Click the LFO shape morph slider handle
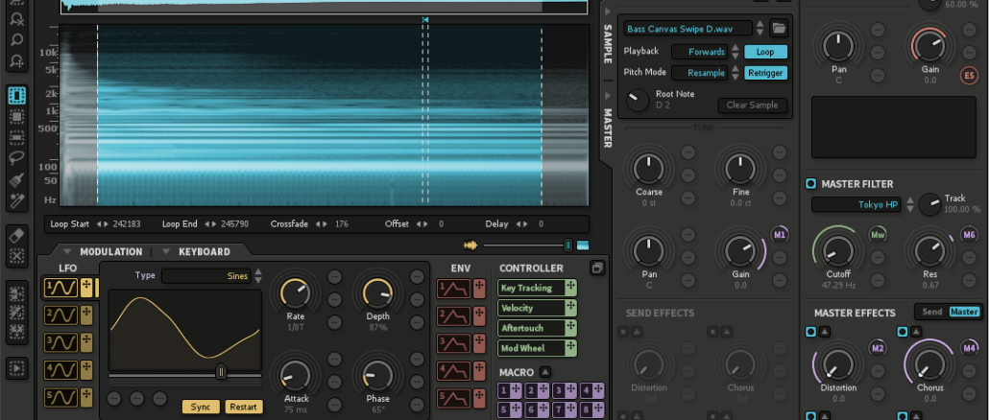The height and width of the screenshot is (420, 989). (221, 372)
